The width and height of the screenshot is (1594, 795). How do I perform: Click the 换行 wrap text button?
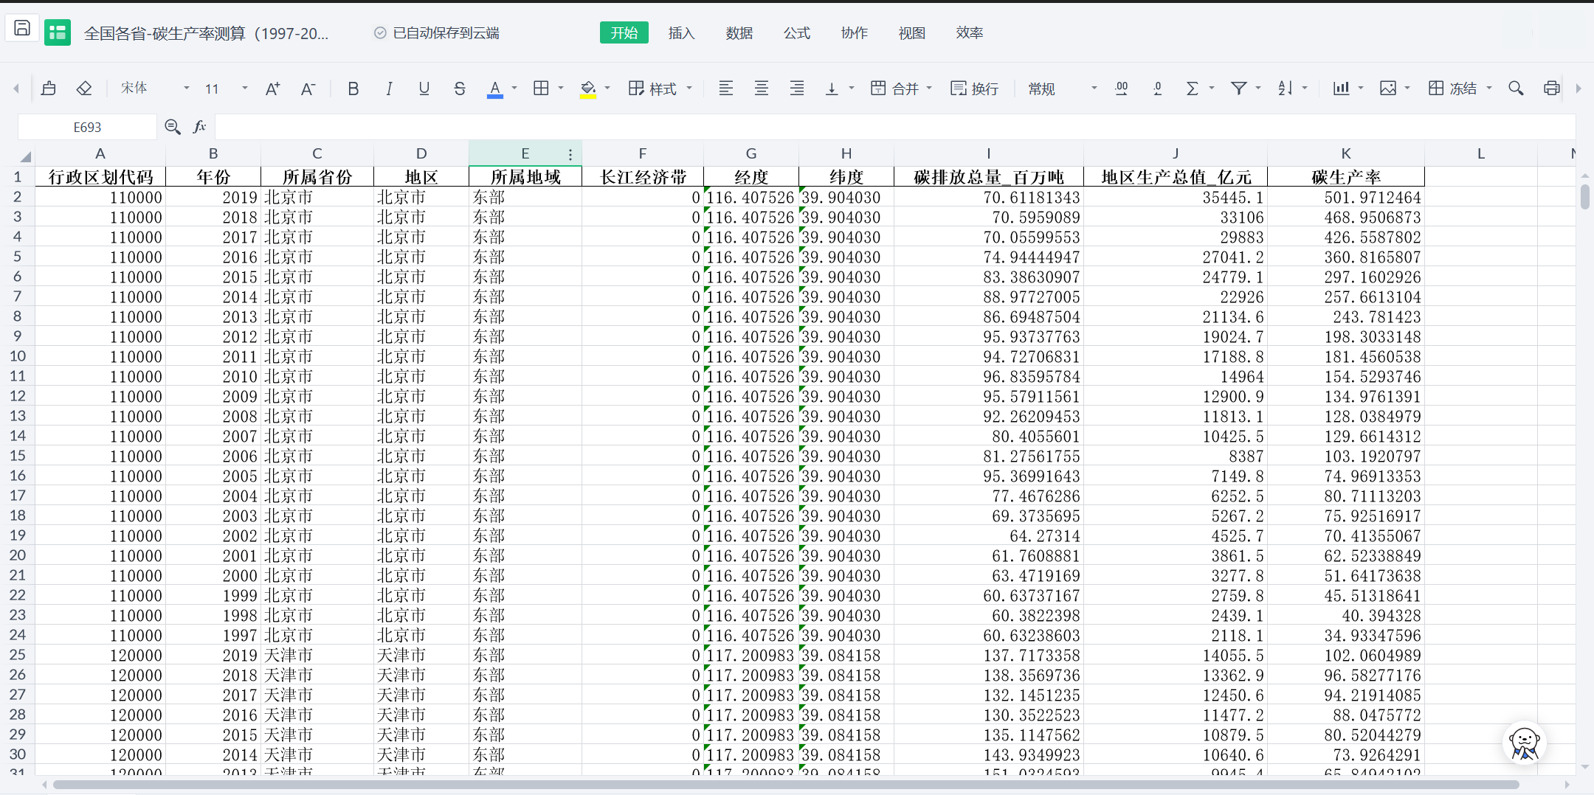click(975, 88)
